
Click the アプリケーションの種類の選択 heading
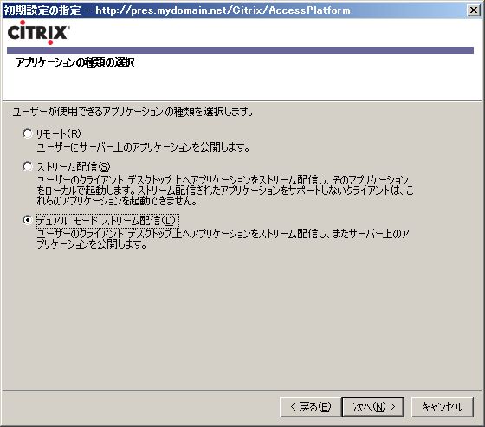point(75,62)
